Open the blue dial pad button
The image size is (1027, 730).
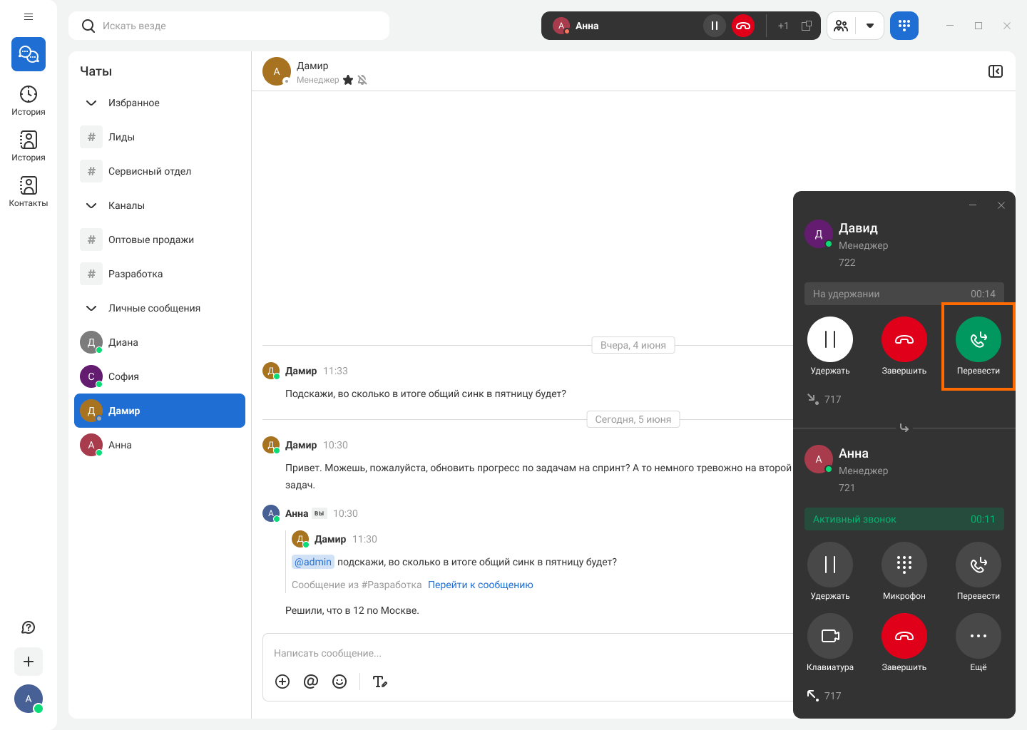[x=904, y=26]
